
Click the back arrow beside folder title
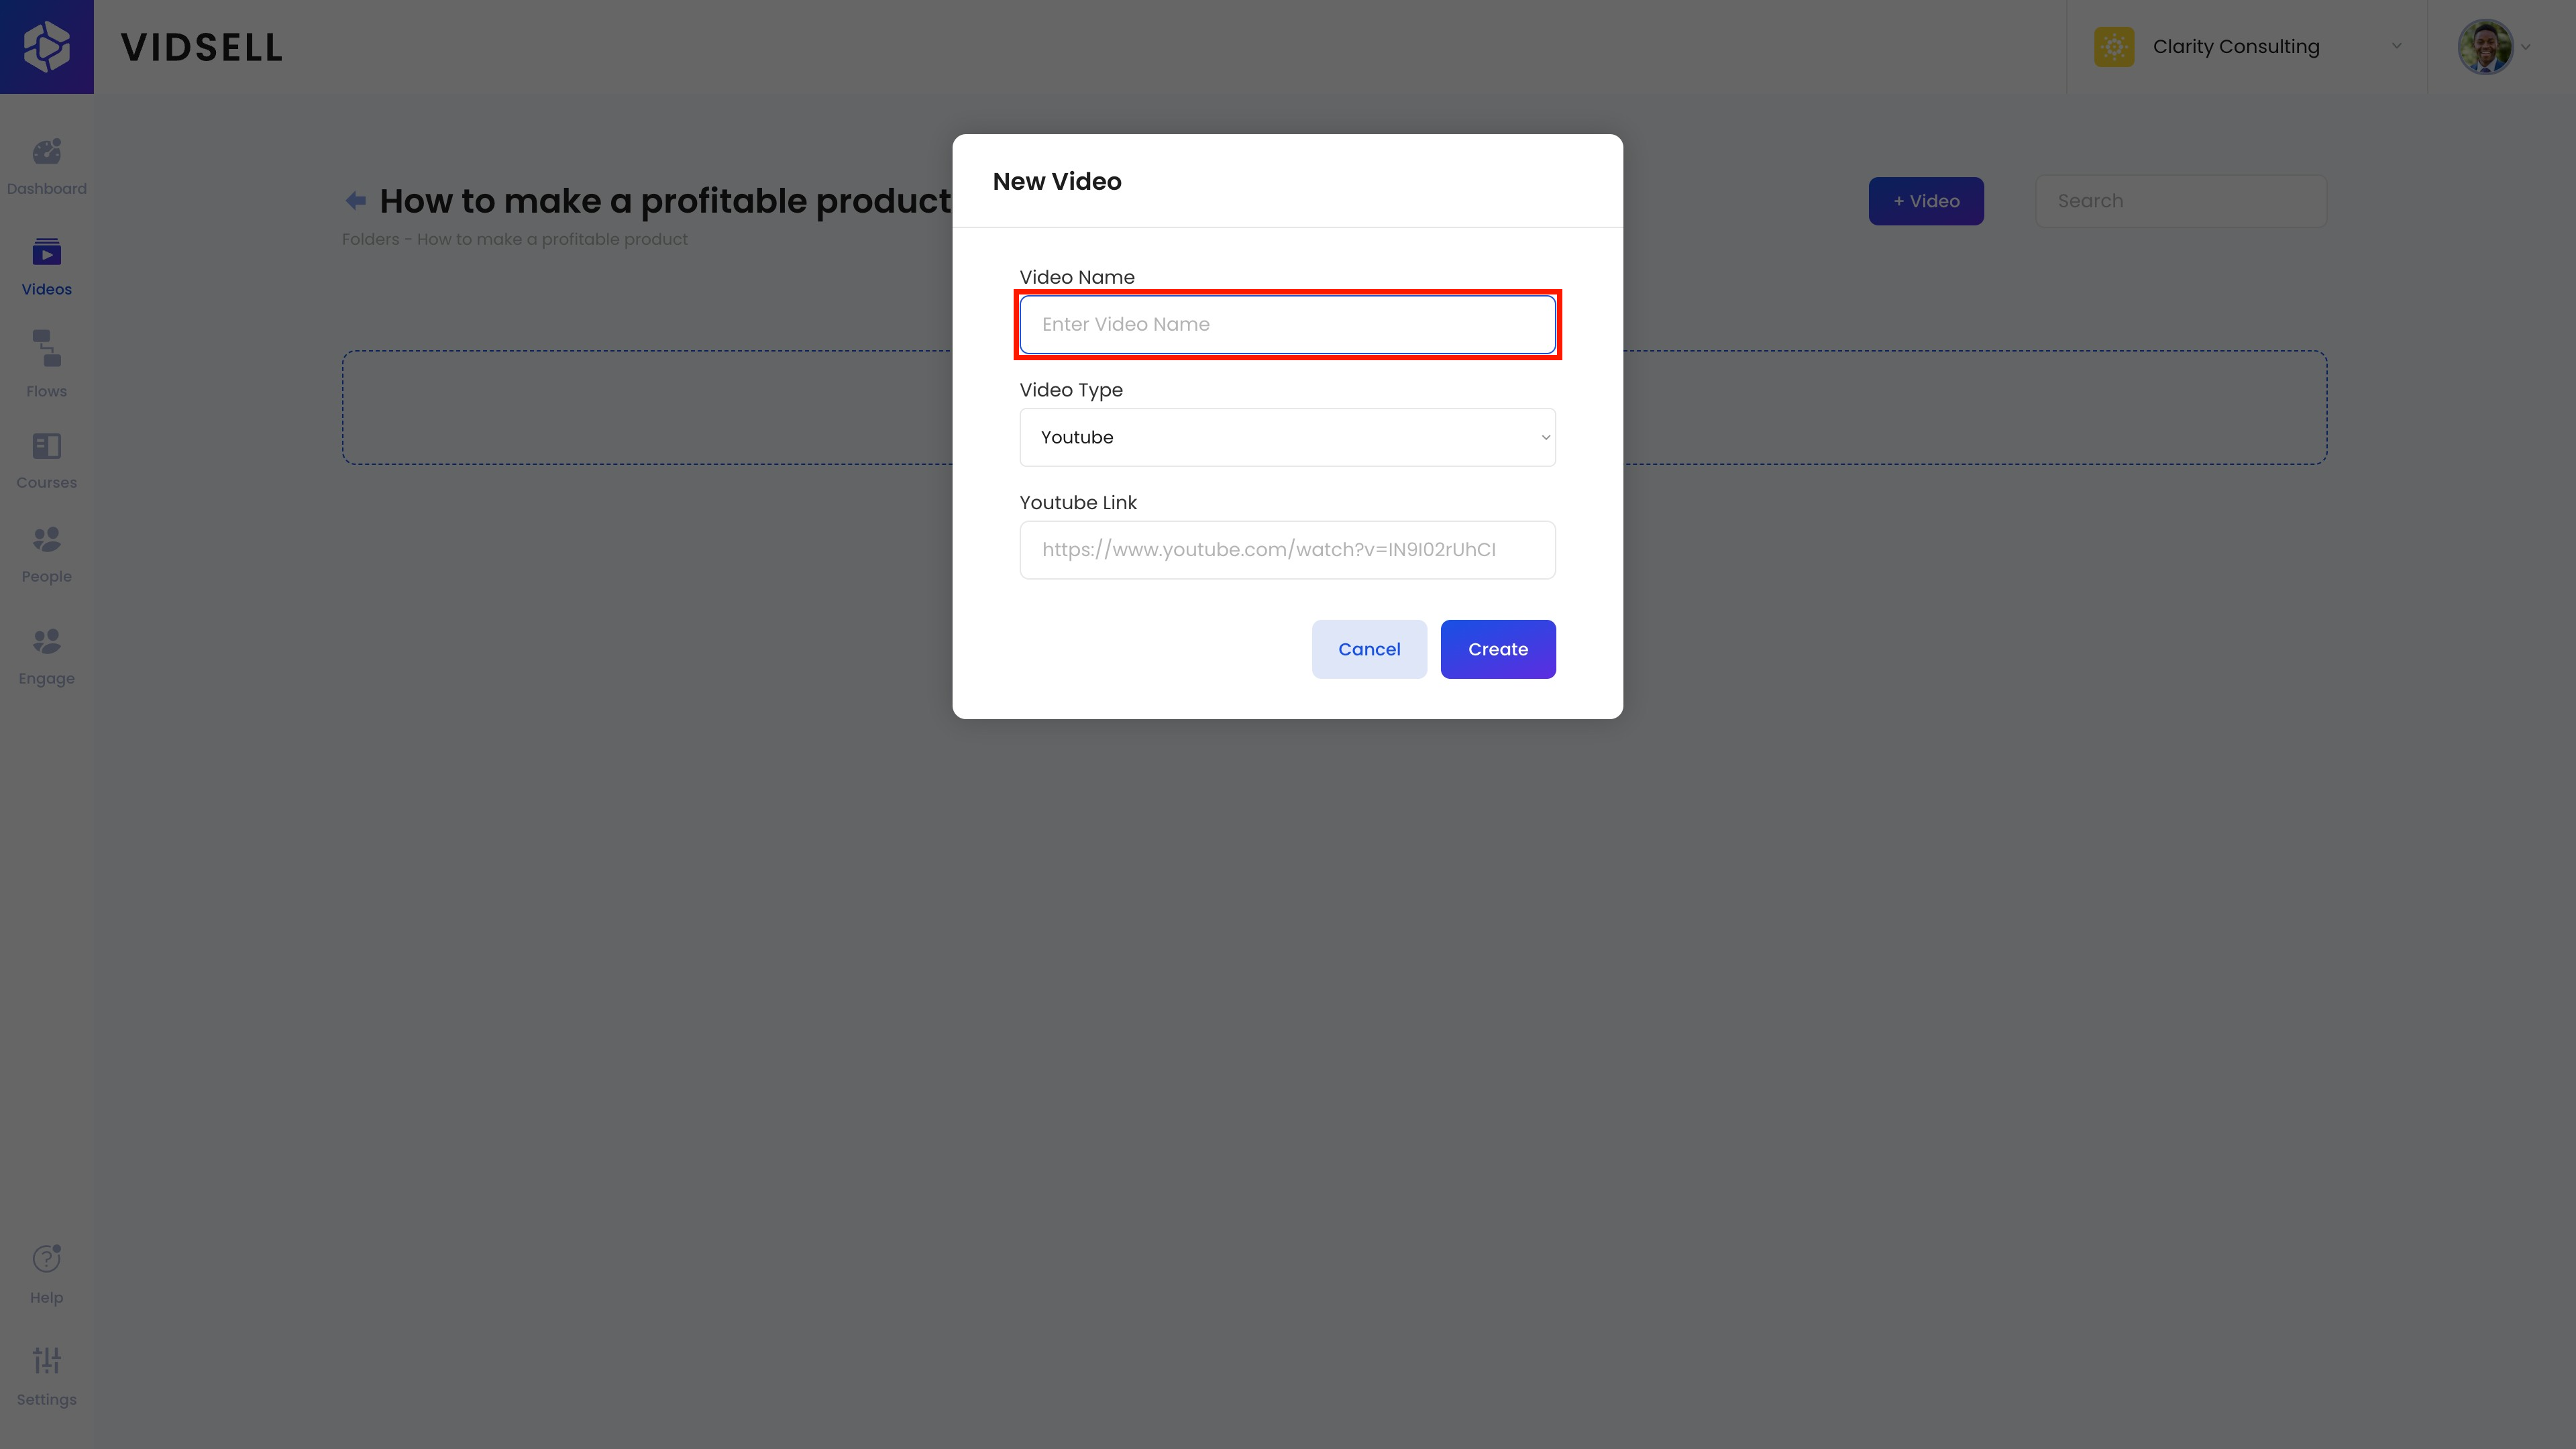click(355, 201)
